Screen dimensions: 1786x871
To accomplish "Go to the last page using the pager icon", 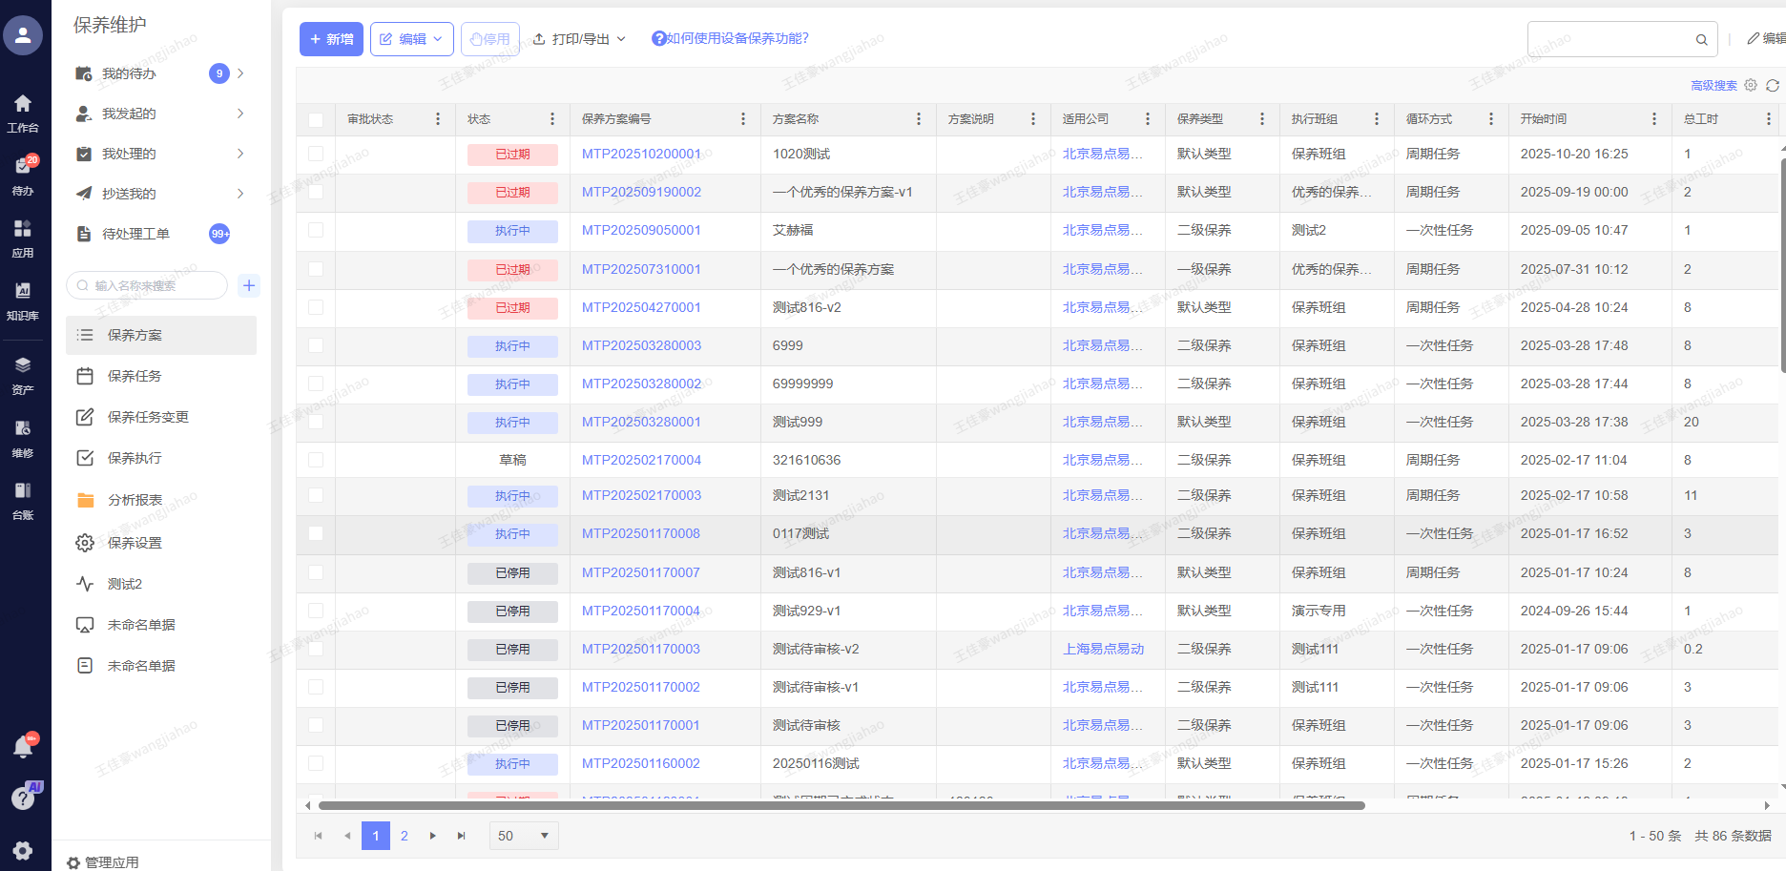I will coord(462,836).
